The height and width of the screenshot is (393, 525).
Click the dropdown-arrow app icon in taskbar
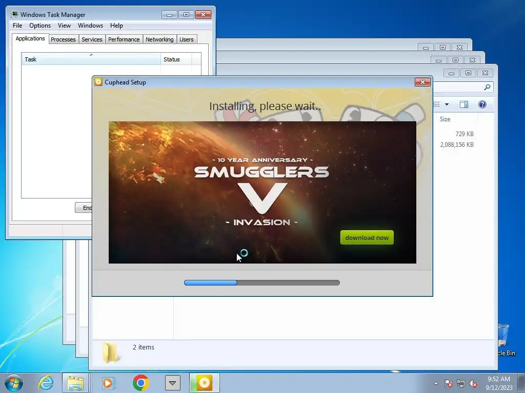(x=172, y=383)
